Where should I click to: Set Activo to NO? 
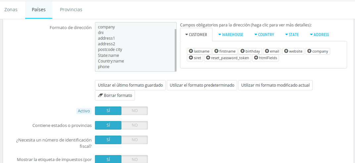point(134,111)
